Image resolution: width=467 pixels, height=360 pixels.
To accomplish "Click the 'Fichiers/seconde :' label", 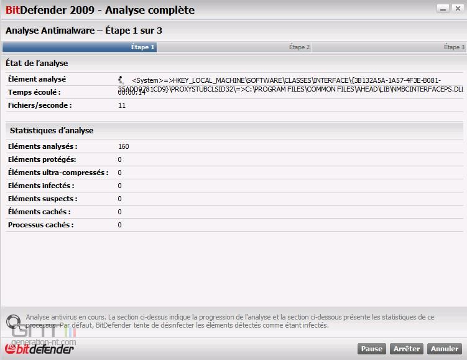I will [40, 105].
